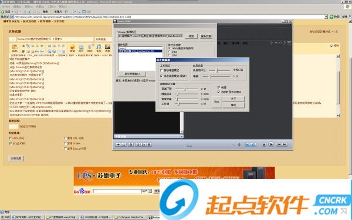352x220 pixels.
Task: Click the next track button in foobar2000
Action: click(285, 144)
